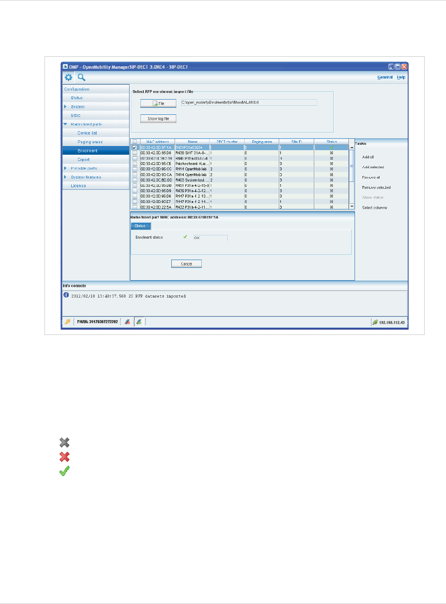Sort by DECT cluster column header
Screen dimensions: 446x604
(x=227, y=142)
